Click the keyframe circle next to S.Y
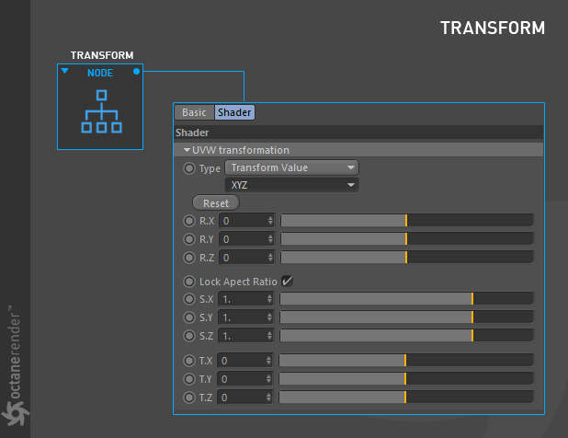The image size is (568, 438). [189, 317]
